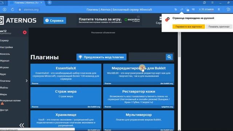This screenshot has width=233, height=131.
Task: Click the plugin search input field
Action: point(147,57)
